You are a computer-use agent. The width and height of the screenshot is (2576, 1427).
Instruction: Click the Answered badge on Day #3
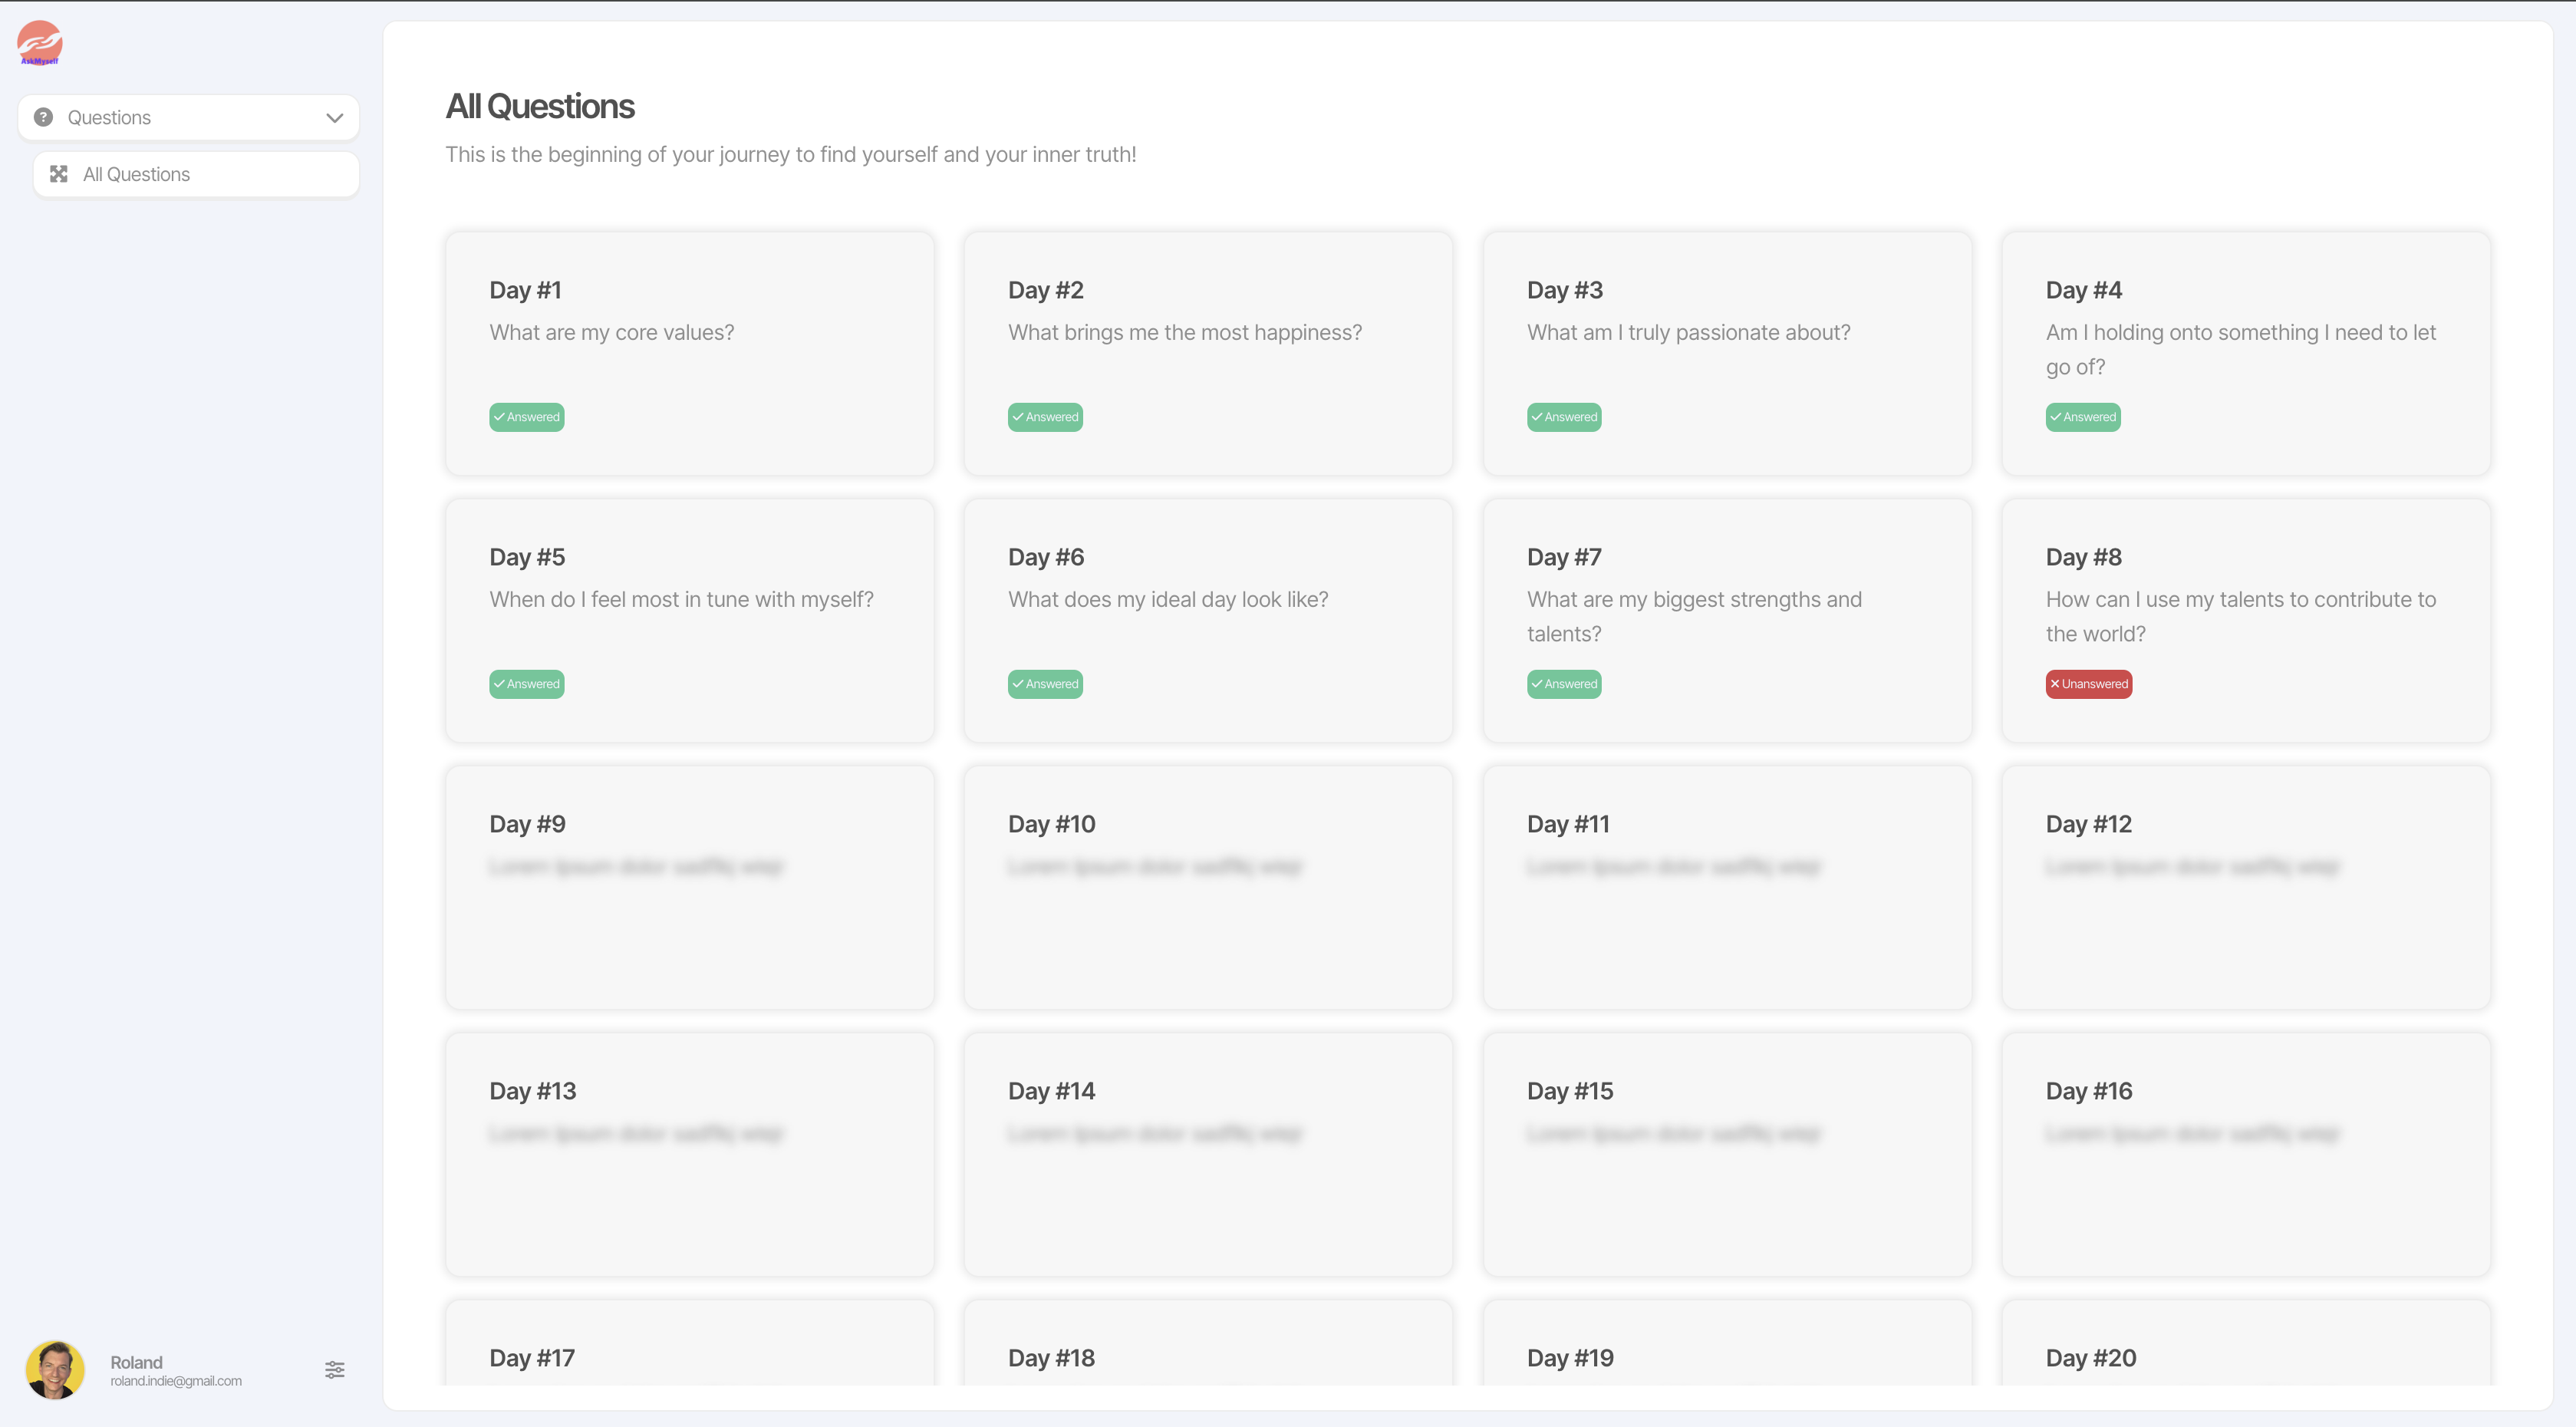(x=1564, y=417)
